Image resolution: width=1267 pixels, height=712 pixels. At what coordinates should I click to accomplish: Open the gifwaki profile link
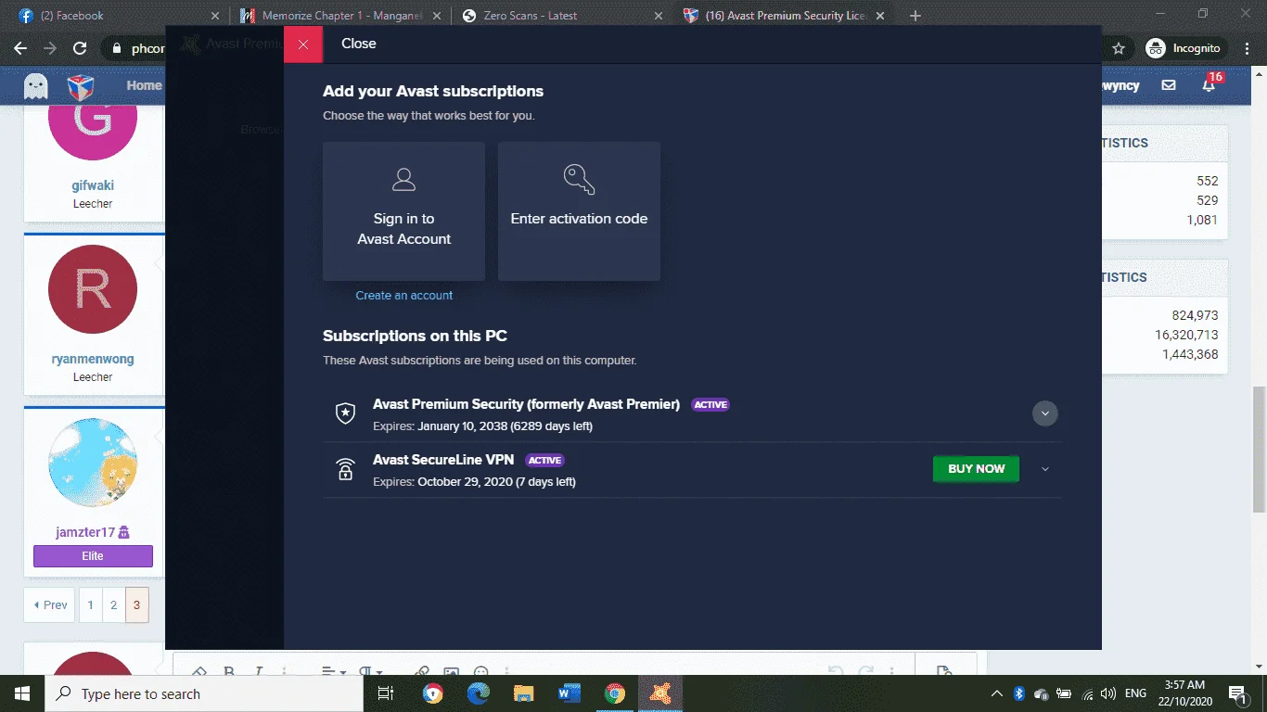[x=93, y=185]
